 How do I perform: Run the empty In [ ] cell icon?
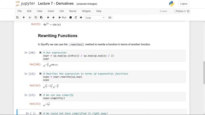click(x=40, y=113)
